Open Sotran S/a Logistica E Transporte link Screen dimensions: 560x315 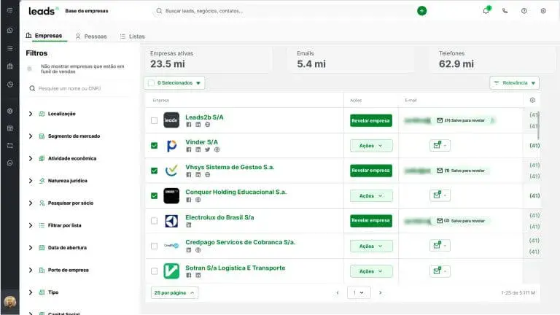pos(235,268)
